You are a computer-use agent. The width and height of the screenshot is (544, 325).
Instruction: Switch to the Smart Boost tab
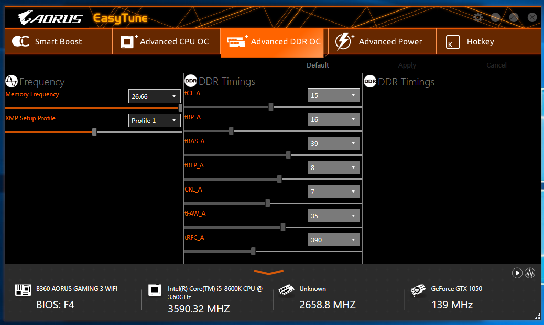pyautogui.click(x=59, y=41)
